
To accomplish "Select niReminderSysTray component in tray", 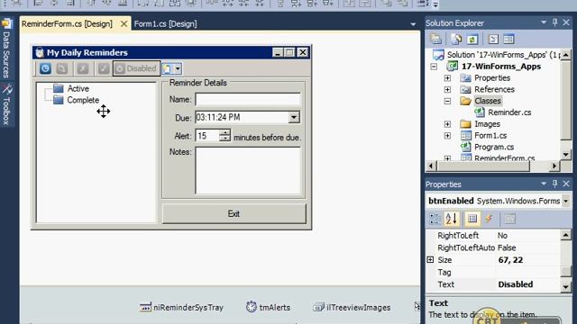I will (x=181, y=307).
